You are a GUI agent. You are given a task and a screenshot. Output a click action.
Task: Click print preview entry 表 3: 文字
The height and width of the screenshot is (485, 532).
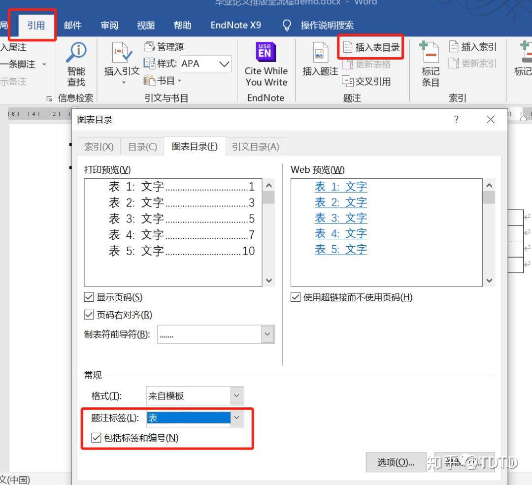pos(181,219)
